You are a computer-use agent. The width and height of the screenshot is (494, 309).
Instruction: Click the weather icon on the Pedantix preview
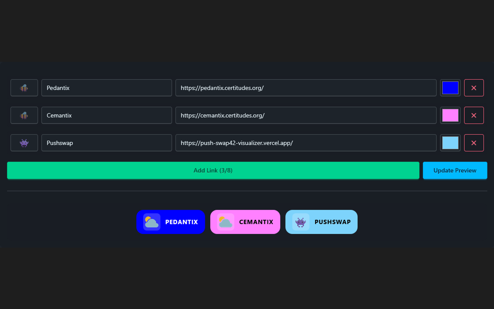coord(152,222)
